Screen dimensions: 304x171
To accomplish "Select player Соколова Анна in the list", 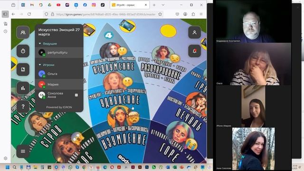I will (x=59, y=95).
